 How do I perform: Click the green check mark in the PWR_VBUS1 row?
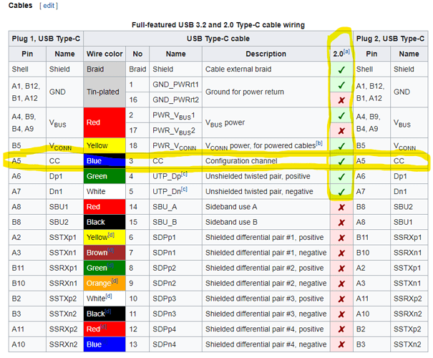tap(341, 115)
